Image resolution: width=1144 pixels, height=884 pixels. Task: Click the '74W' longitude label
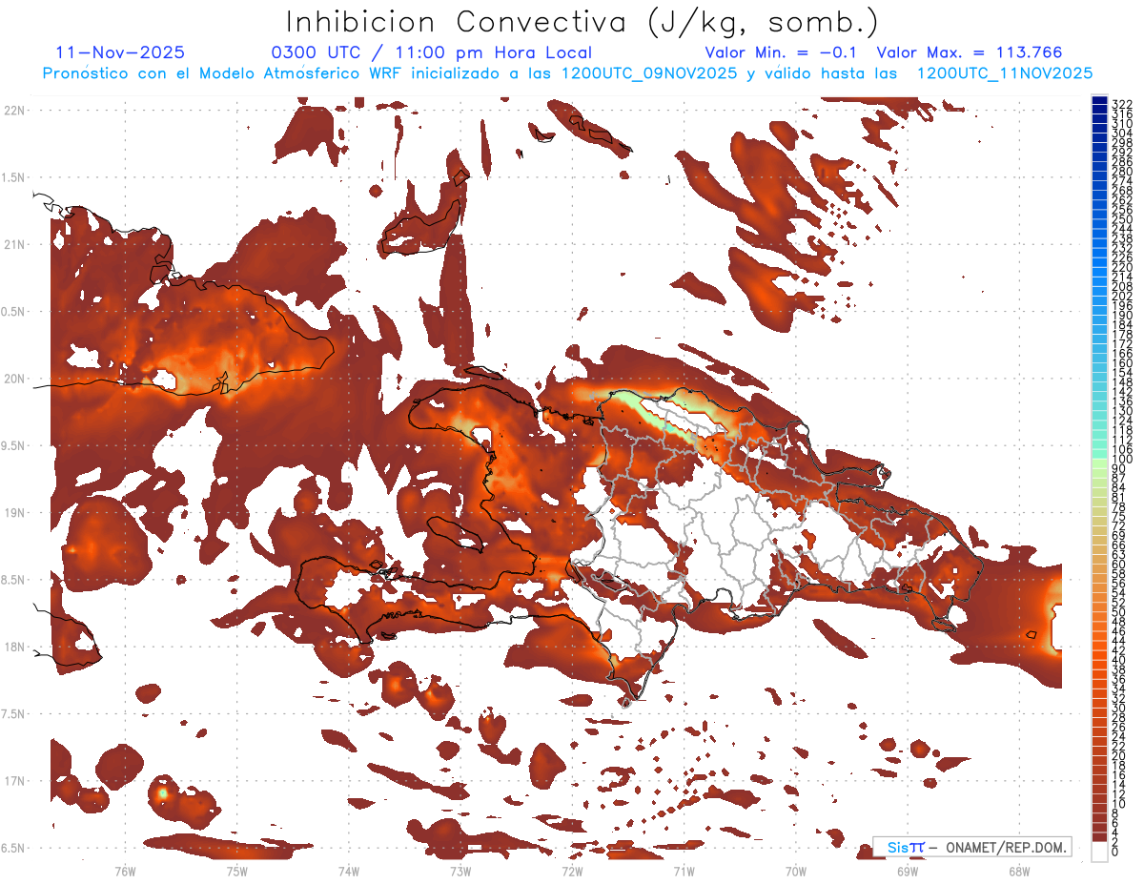click(348, 871)
